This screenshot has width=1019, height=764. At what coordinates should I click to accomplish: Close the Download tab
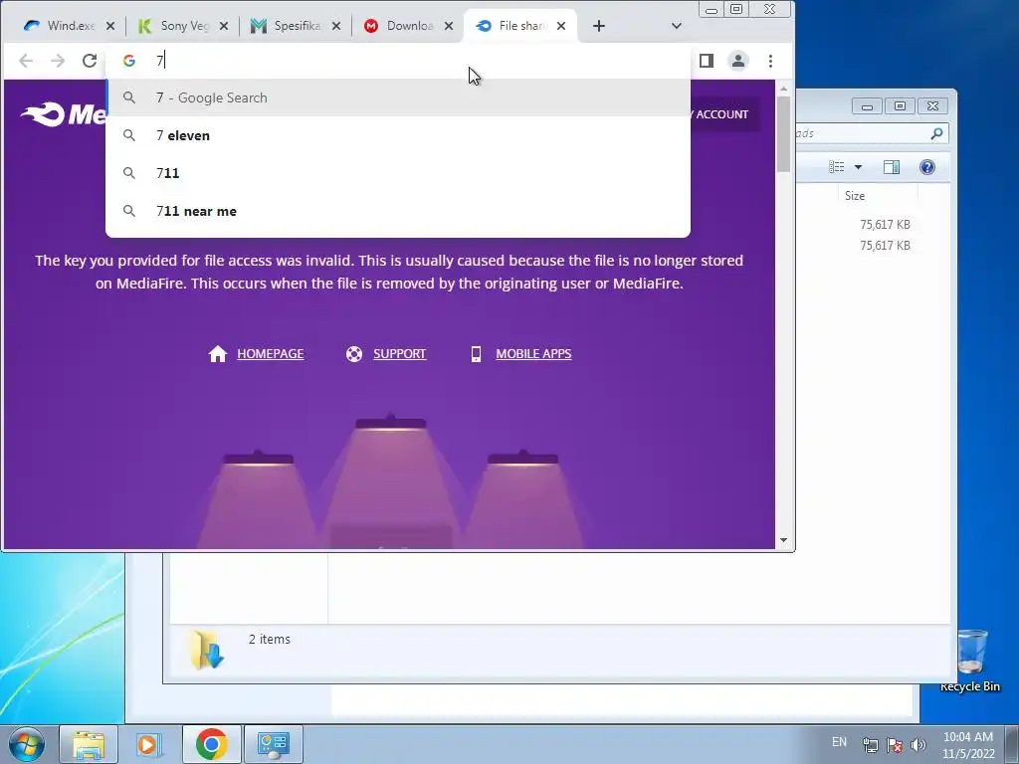tap(449, 26)
